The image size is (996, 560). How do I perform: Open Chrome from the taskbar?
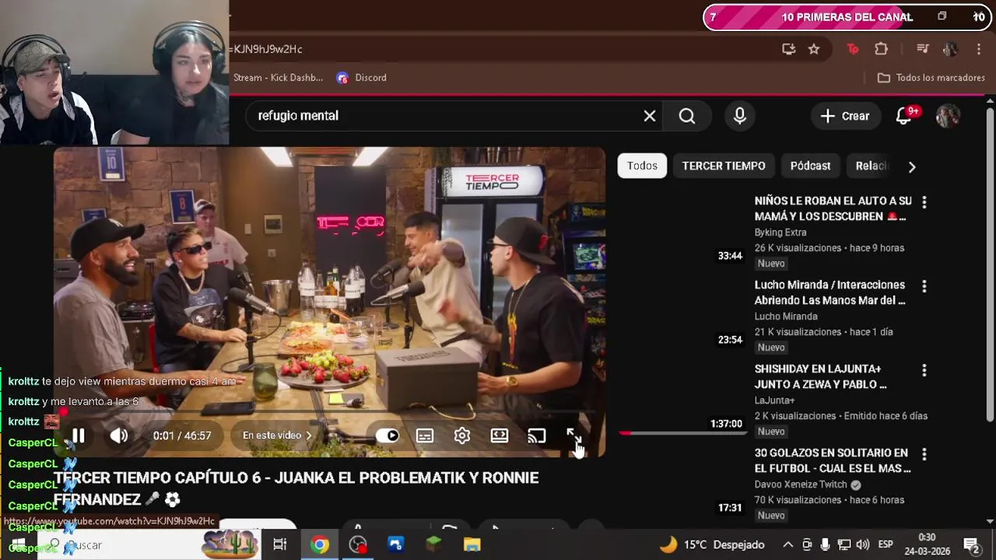click(x=320, y=545)
